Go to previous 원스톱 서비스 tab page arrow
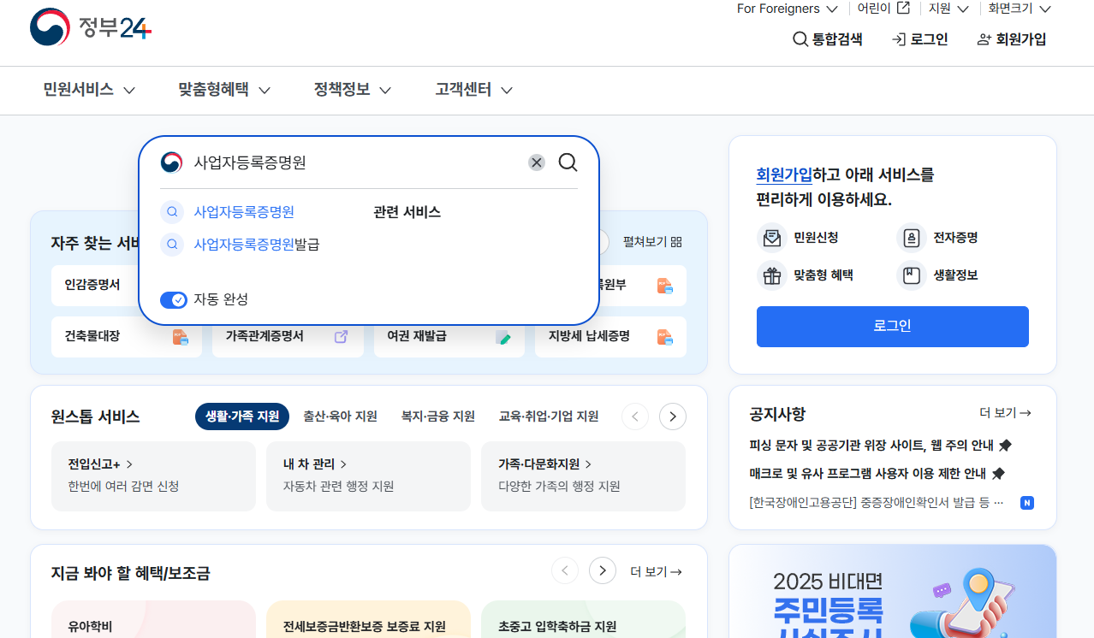1094x638 pixels. click(635, 416)
